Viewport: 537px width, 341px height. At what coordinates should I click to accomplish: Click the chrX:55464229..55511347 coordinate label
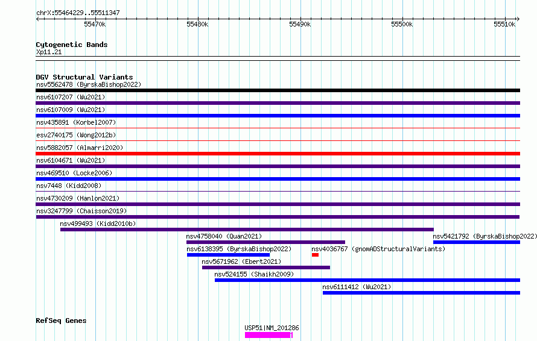click(x=78, y=13)
